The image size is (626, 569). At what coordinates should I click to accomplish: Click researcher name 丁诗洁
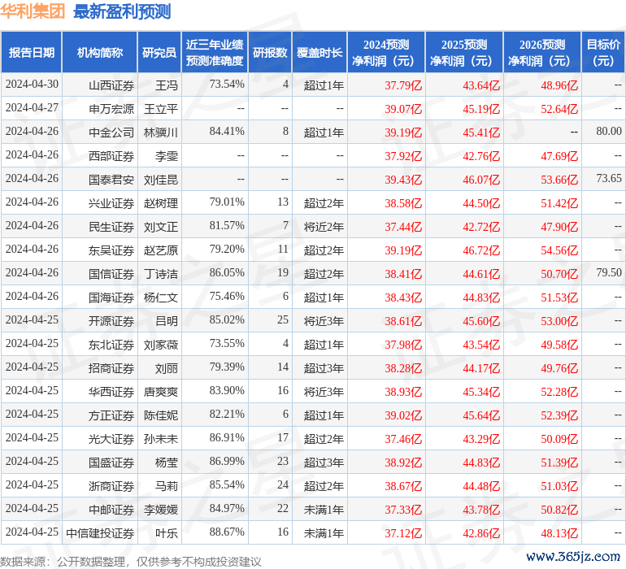tap(161, 274)
